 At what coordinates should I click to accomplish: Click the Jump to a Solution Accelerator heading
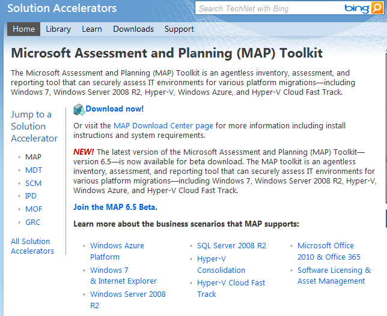[34, 127]
